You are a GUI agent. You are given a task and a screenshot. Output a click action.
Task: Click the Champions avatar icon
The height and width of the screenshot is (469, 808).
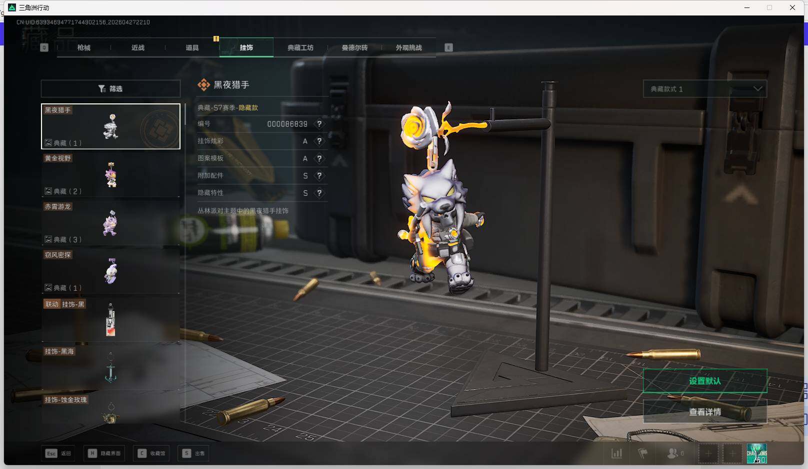click(x=756, y=454)
